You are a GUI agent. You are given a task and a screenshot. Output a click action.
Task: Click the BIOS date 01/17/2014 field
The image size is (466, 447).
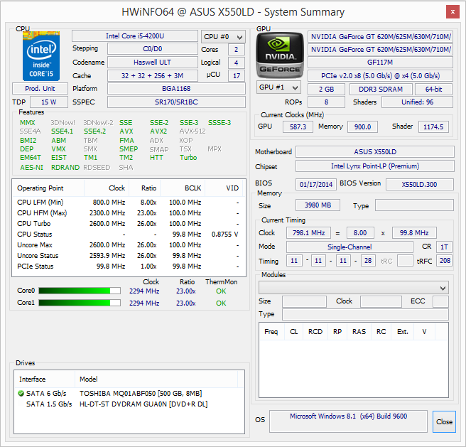(316, 184)
